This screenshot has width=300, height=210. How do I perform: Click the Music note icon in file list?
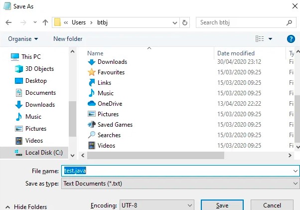point(92,93)
